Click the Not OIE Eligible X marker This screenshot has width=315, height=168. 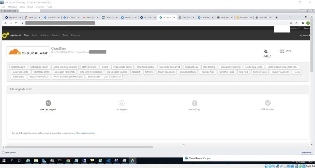pos(48,103)
